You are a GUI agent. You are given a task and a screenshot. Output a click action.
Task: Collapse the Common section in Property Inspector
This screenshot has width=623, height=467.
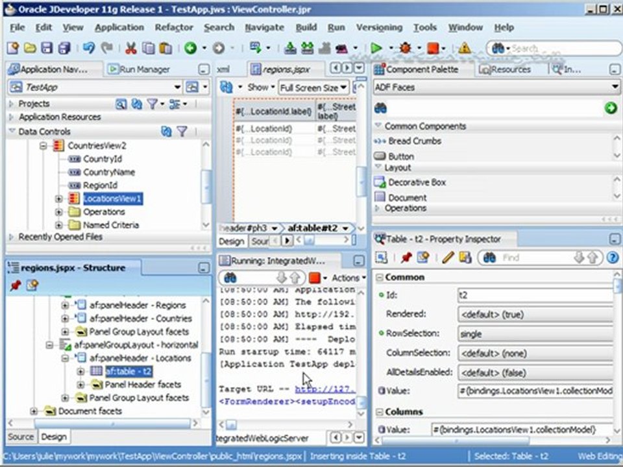coord(379,277)
